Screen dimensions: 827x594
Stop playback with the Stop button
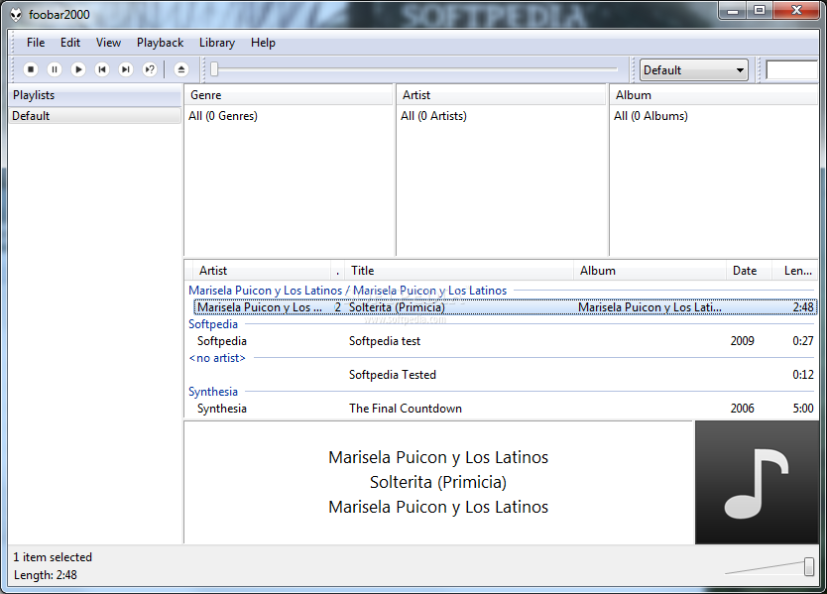click(x=31, y=69)
